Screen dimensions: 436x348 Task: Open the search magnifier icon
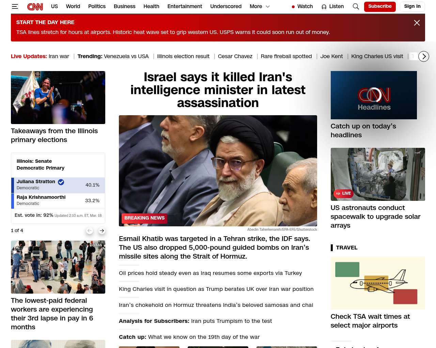click(356, 6)
